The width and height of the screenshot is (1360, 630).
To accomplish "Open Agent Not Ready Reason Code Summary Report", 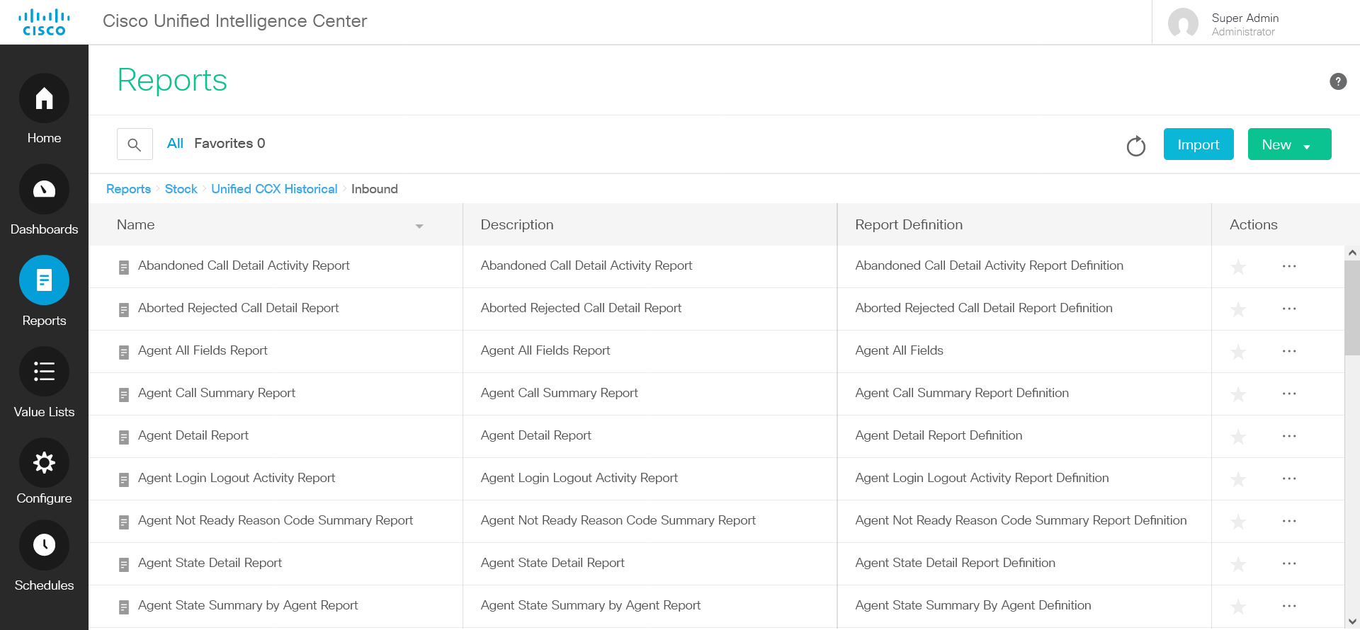I will (x=276, y=520).
